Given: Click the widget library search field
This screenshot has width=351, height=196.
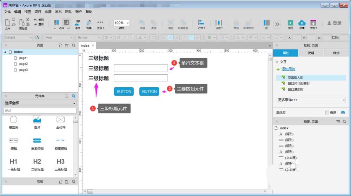Looking at the screenshot, I should [x=40, y=111].
